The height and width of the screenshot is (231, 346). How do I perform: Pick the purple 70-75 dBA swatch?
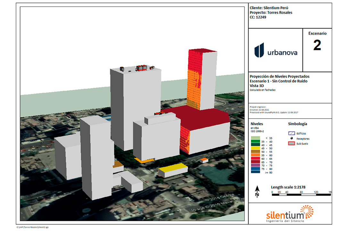pos(255,165)
